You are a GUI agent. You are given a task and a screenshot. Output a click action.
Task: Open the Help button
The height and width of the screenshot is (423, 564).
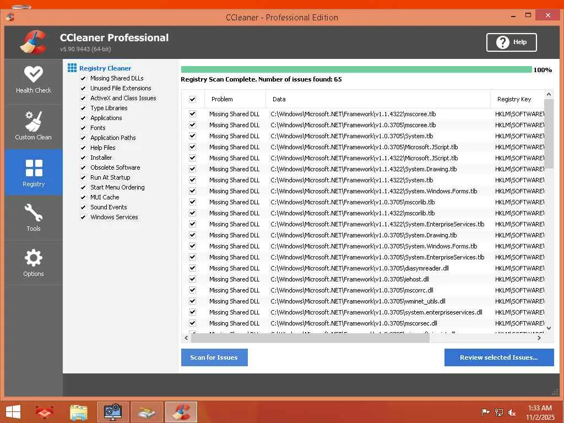pos(512,42)
